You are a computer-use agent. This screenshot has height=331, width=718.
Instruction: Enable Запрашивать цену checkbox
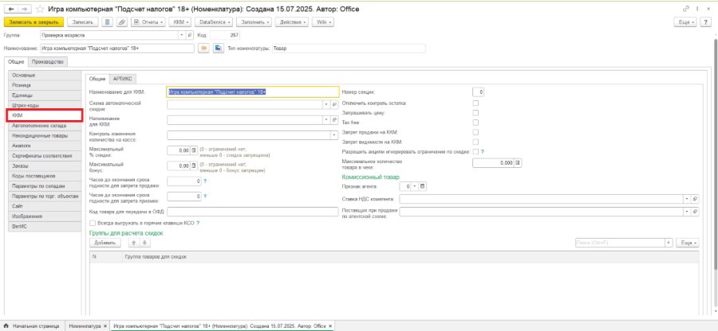(x=475, y=113)
